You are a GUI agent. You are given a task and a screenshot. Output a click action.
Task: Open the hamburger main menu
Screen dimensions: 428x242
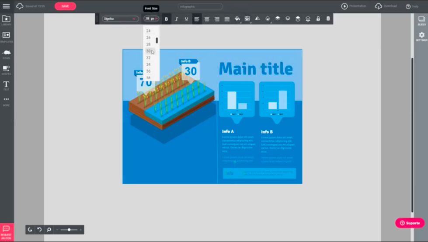(x=6, y=6)
